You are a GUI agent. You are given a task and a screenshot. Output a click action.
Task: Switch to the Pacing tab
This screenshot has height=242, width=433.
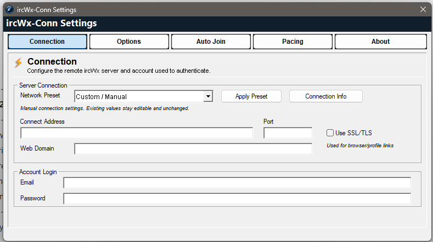tap(293, 42)
